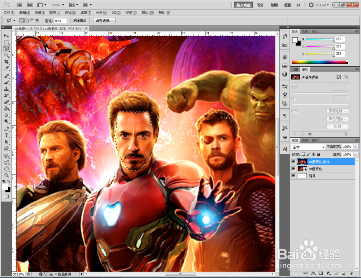This screenshot has width=361, height=278.
Task: Select the Zoom tool
Action: 6,175
